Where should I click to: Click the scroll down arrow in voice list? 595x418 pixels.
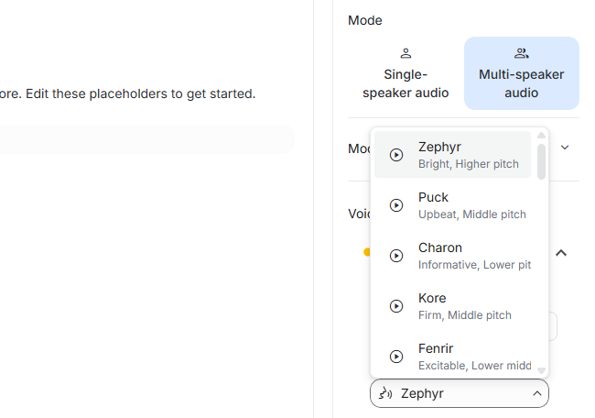point(541,371)
